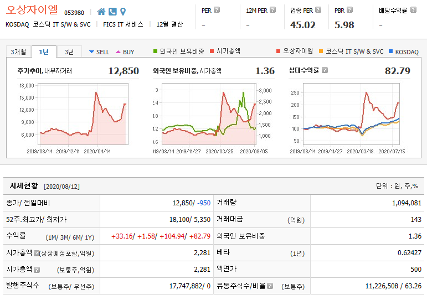This screenshot has width=427, height=300.
Task: Click the 상대수익률 relative return chart
Action: click(351, 114)
